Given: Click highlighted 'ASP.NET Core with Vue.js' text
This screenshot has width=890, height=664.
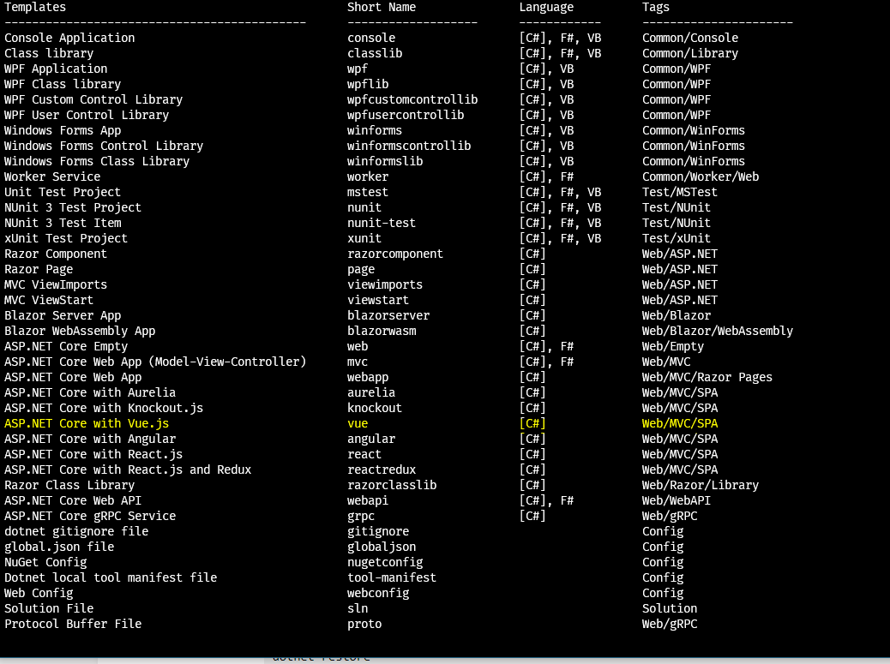Looking at the screenshot, I should click(x=87, y=423).
